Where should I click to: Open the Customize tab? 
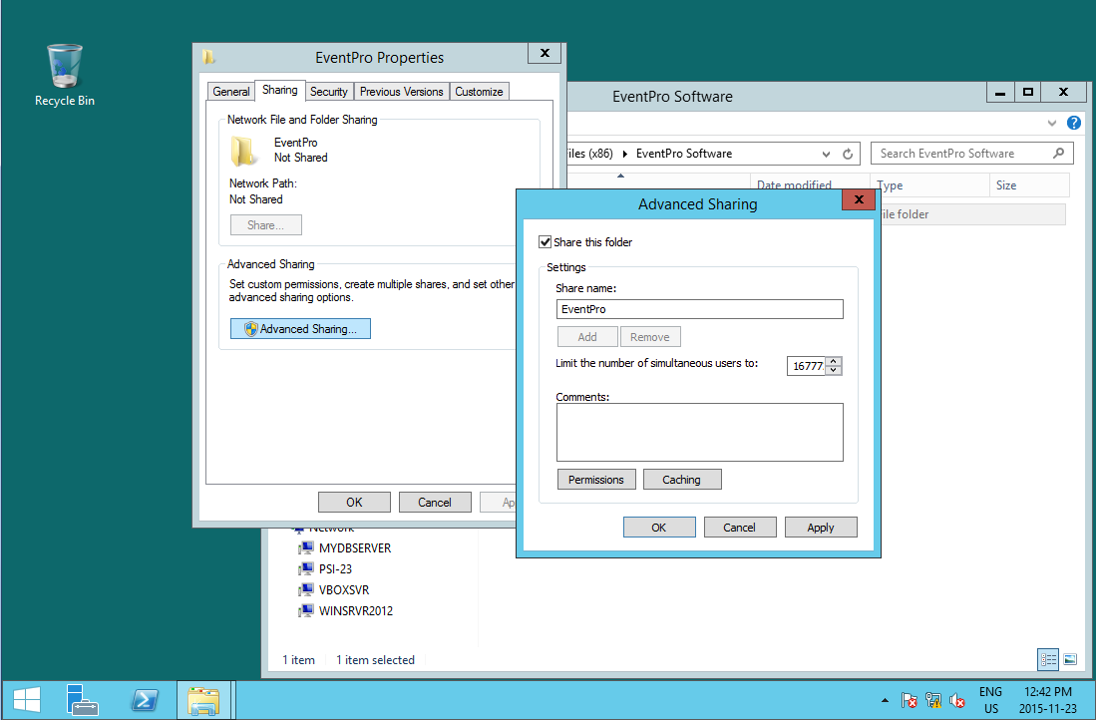click(479, 92)
